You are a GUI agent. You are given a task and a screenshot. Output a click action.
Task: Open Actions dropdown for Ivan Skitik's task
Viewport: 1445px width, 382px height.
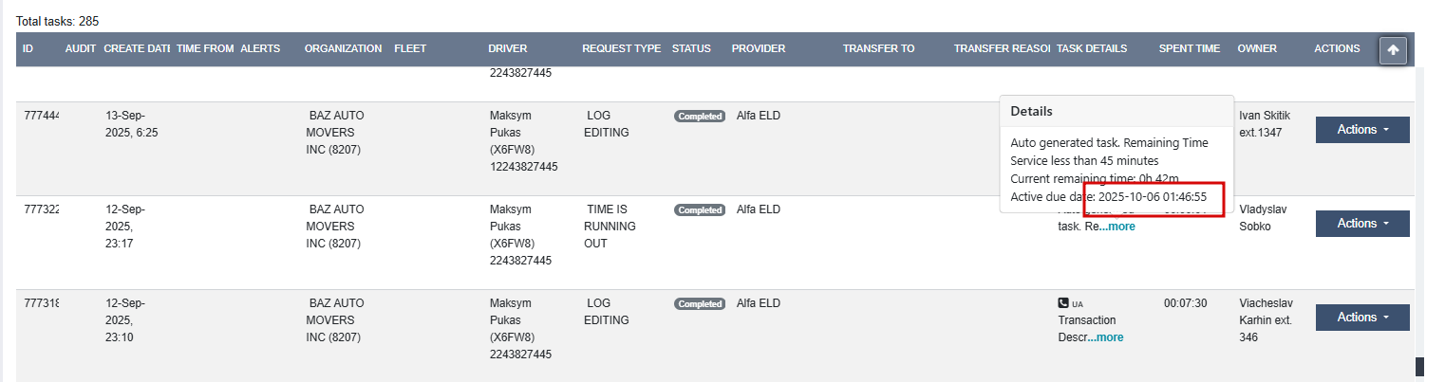1361,130
